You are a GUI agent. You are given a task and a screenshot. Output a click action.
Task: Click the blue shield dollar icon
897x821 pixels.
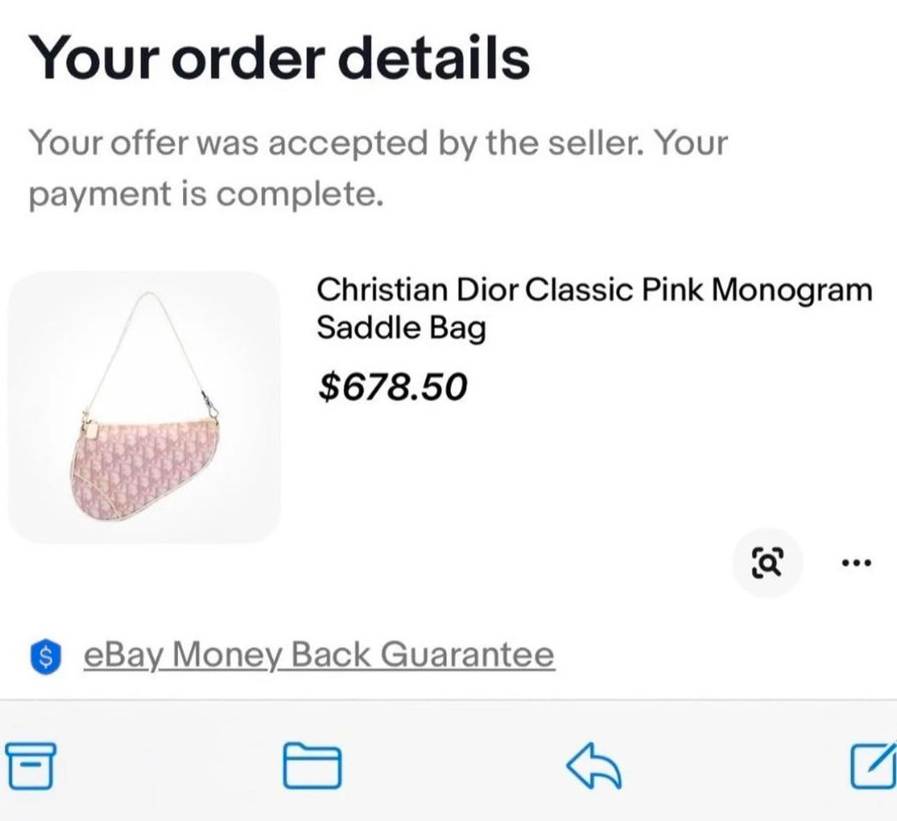click(46, 656)
